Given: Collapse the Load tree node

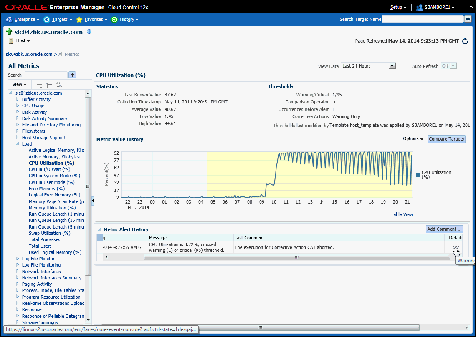Looking at the screenshot, I should point(18,144).
